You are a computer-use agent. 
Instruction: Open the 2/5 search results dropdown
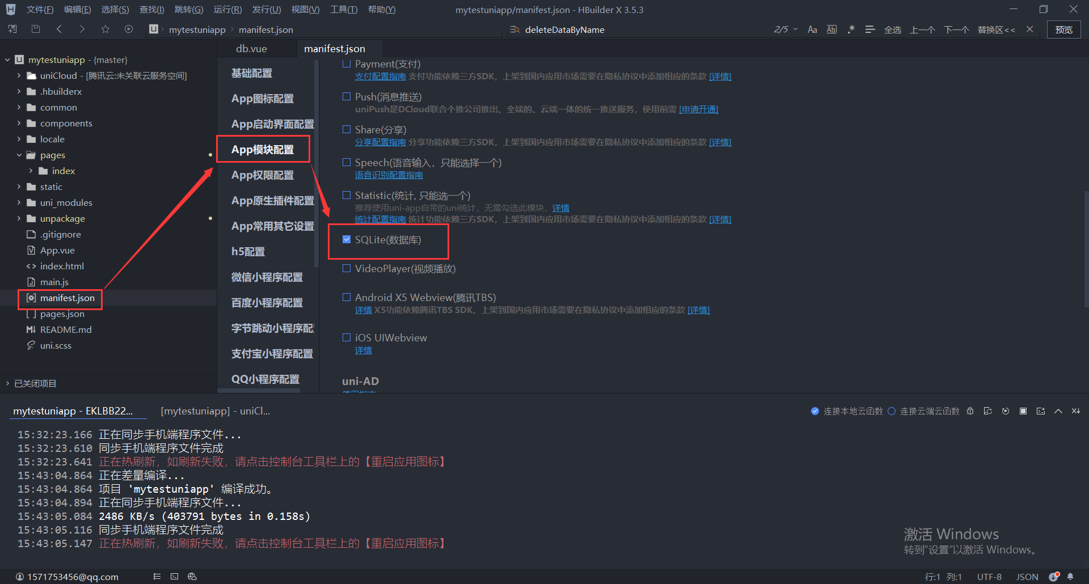786,29
